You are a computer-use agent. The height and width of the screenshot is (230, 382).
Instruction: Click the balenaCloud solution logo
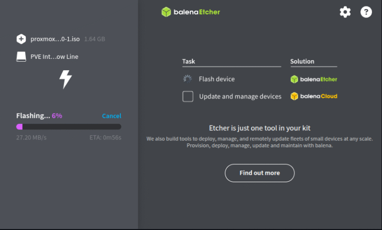pos(314,97)
